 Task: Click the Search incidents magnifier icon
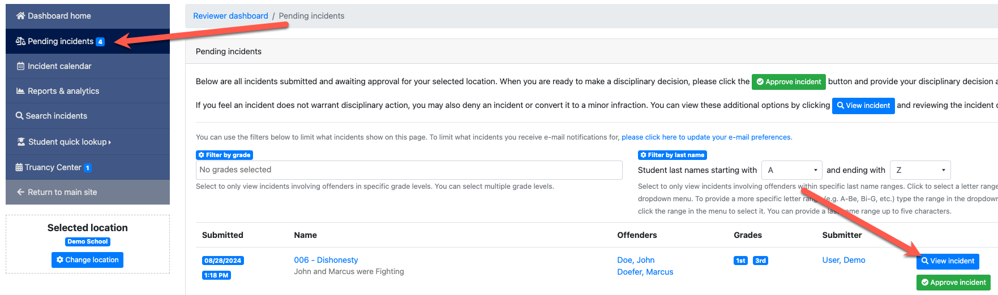coord(20,116)
